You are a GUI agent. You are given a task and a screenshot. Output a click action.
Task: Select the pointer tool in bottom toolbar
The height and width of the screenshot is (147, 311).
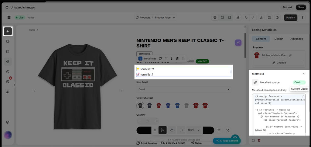162,130
